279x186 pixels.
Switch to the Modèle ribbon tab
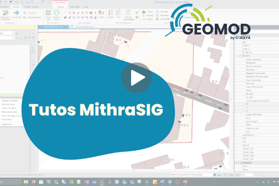(x=16, y=7)
